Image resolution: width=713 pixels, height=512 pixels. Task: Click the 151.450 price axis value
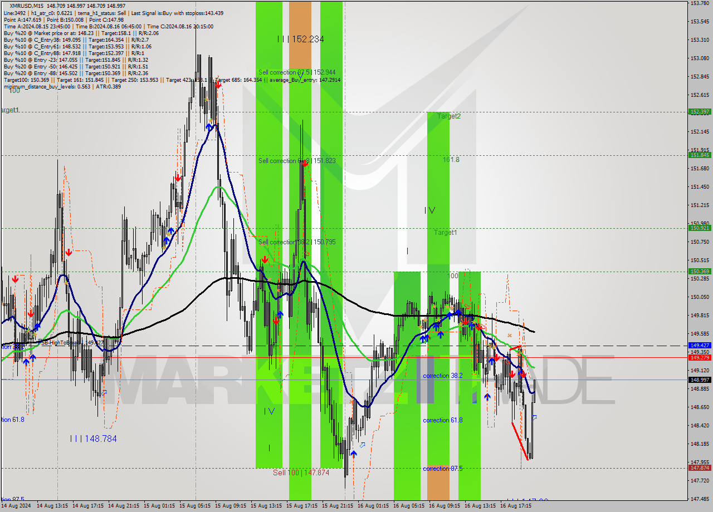(x=700, y=187)
